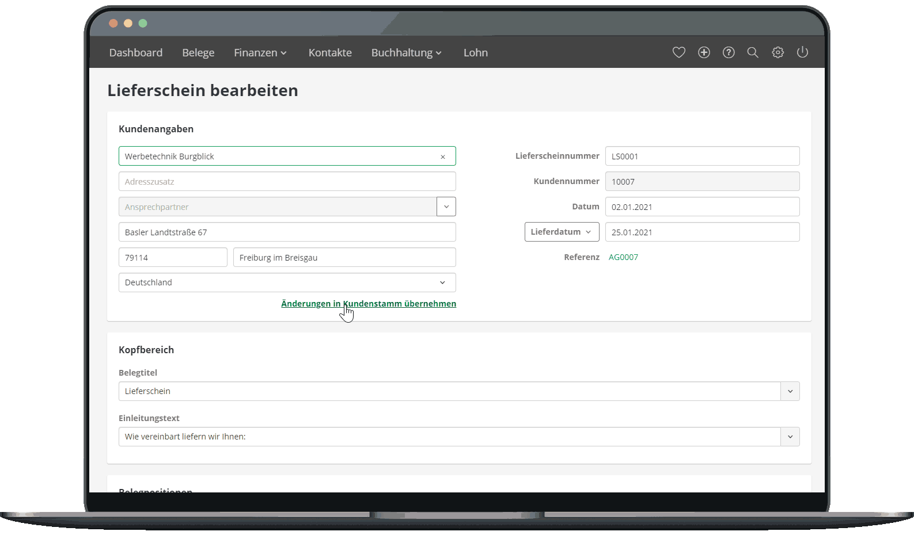Expand the Ansprechpartner dropdown arrow
This screenshot has width=914, height=558.
click(x=446, y=207)
